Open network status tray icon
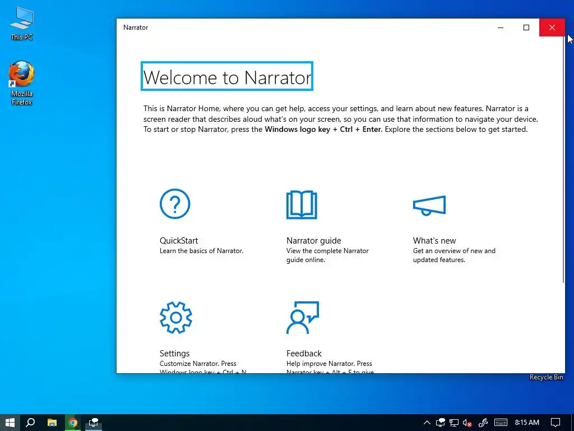Screen dimensions: 574x431 (x=454, y=423)
